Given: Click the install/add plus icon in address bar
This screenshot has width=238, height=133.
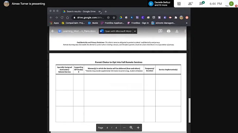Looking at the screenshot, I should (108, 17).
